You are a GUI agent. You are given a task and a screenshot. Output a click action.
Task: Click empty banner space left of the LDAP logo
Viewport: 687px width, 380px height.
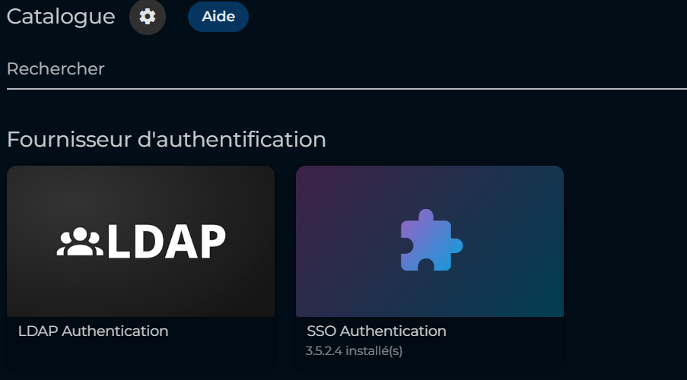pyautogui.click(x=30, y=242)
